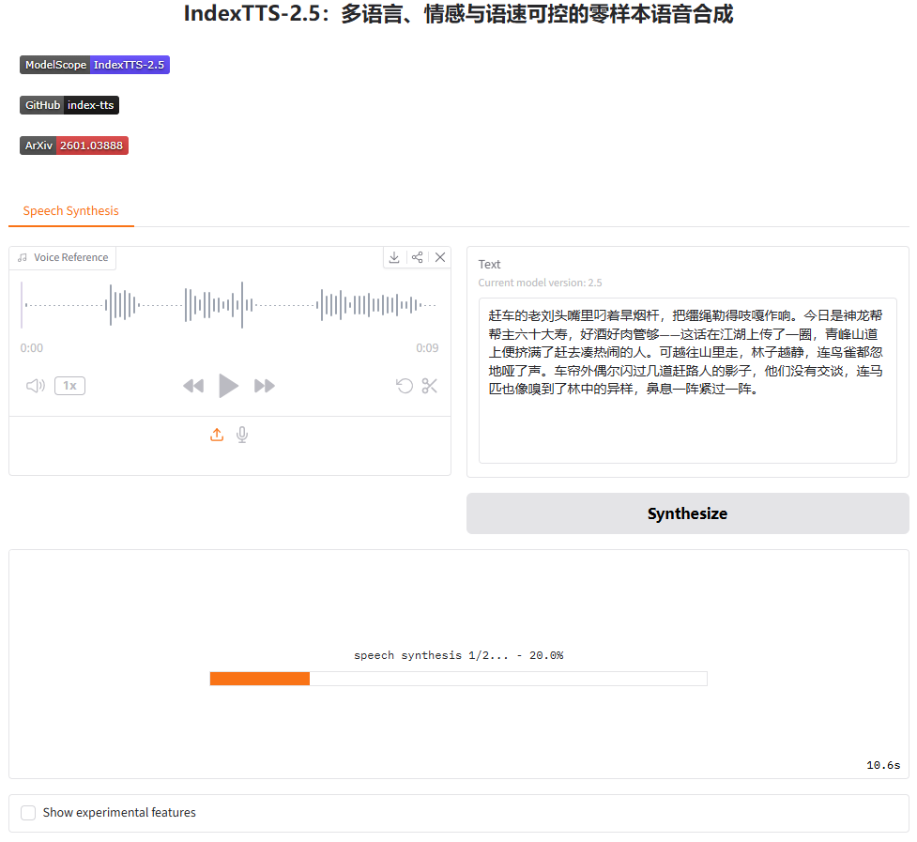Open the ModelScope IndexTTS-2.5 badge link

95,65
